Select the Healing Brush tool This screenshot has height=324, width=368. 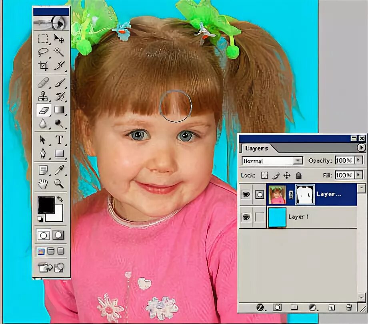pos(43,83)
